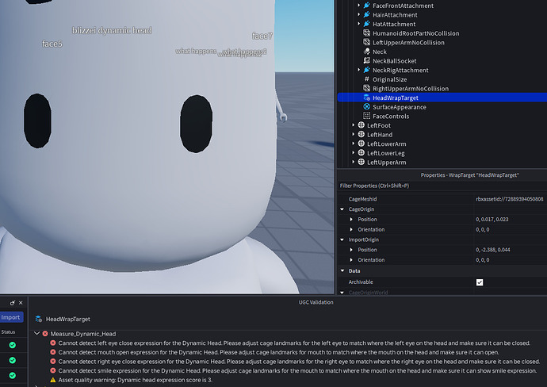Click the Status column header
Image resolution: width=547 pixels, height=387 pixels.
tap(8, 331)
